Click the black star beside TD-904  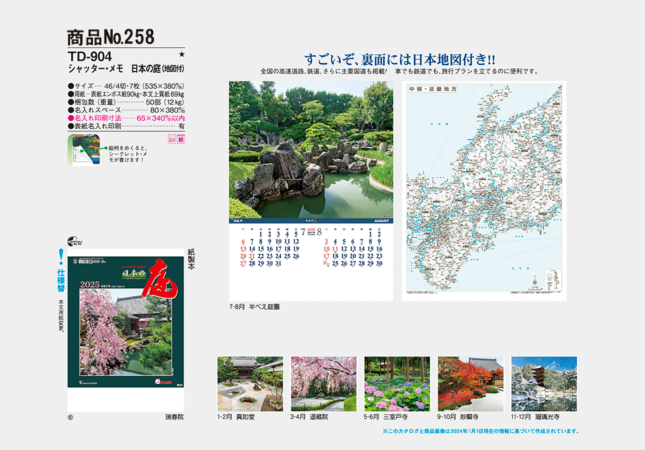(x=181, y=57)
